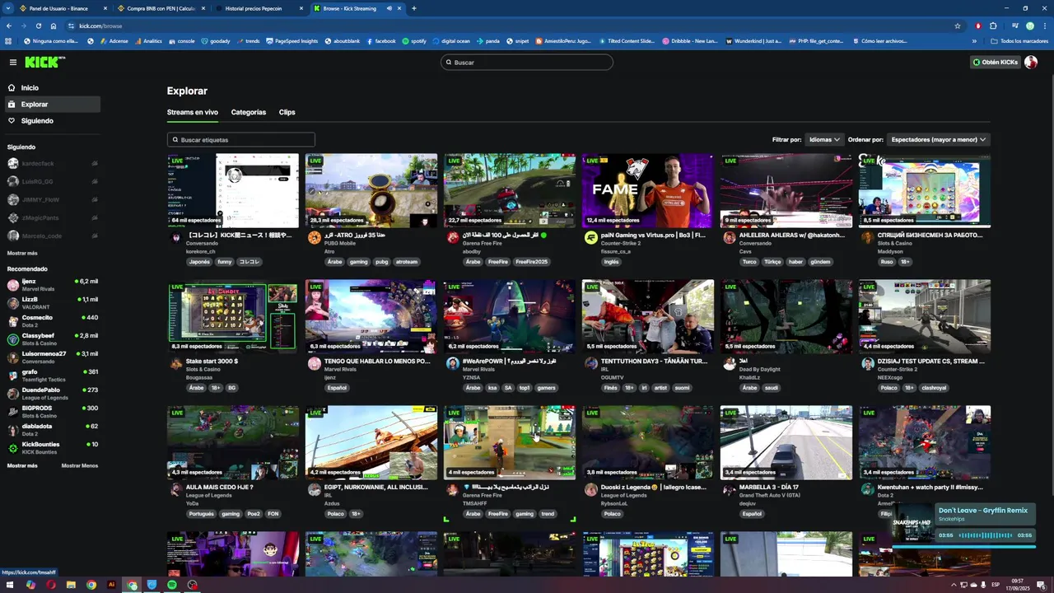1054x593 pixels.
Task: Open the browser Extensions puzzle icon
Action: click(x=993, y=26)
